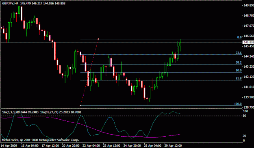Click the 147.670 price axis label
Image resolution: width=254 pixels, height=148 pixels.
(249, 26)
